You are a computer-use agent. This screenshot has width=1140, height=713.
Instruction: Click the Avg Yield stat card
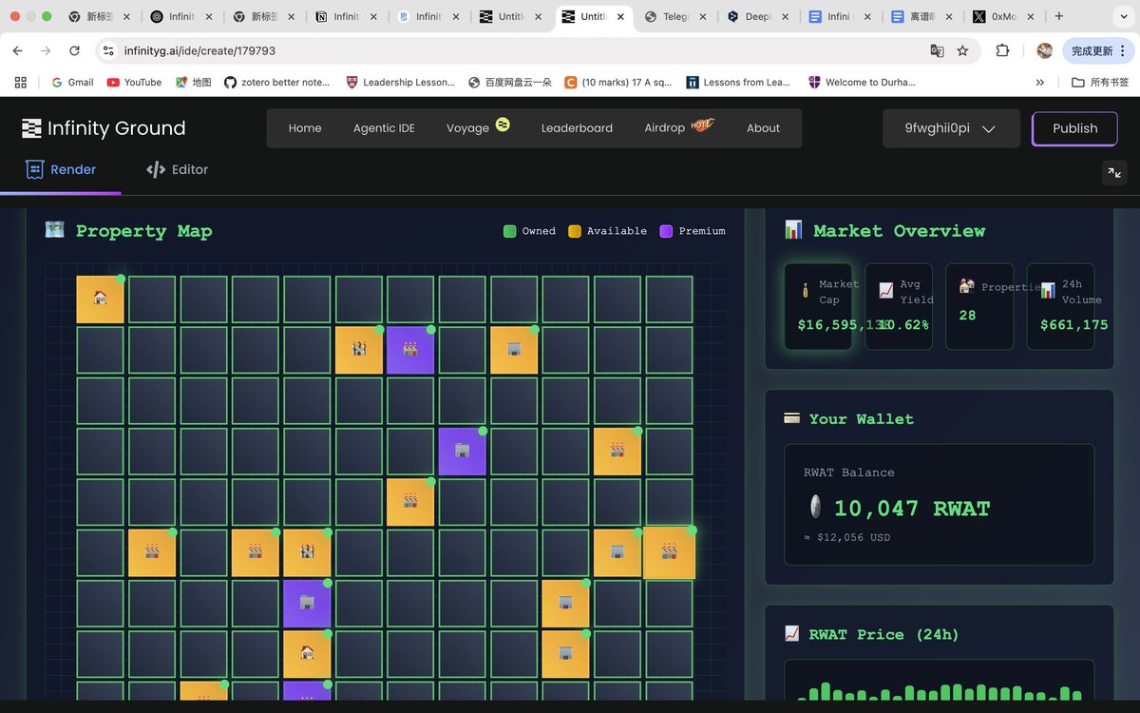899,306
